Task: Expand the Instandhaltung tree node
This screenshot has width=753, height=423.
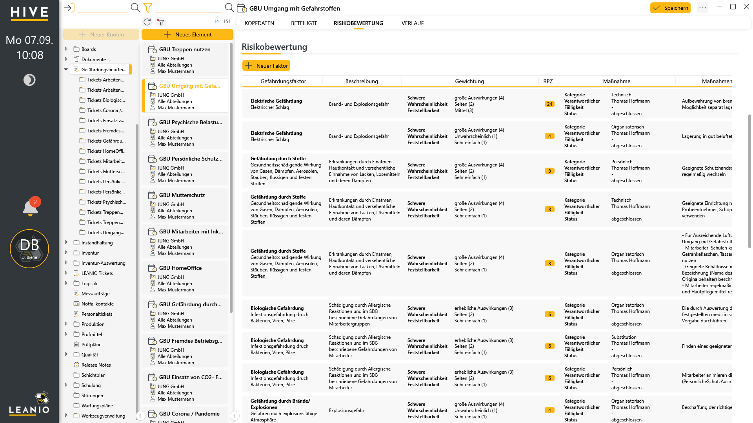Action: (66, 242)
